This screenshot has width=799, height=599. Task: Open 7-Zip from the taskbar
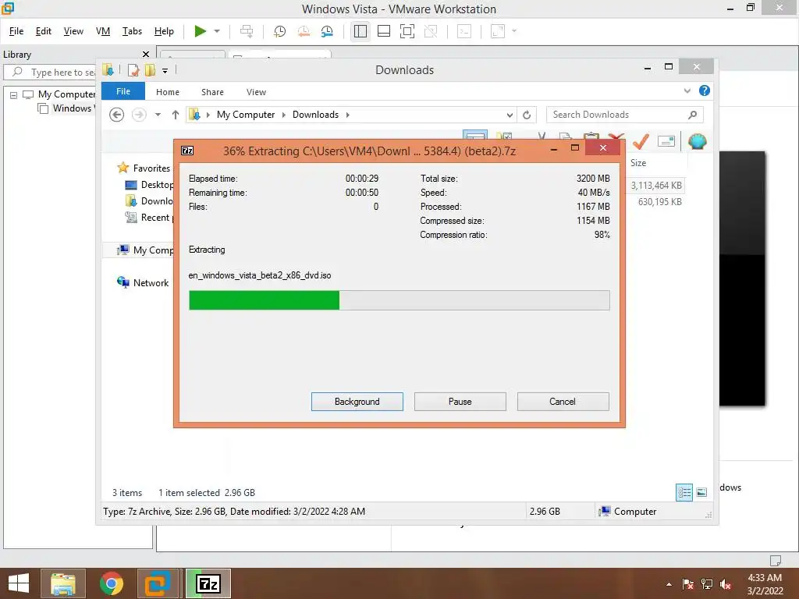[208, 583]
